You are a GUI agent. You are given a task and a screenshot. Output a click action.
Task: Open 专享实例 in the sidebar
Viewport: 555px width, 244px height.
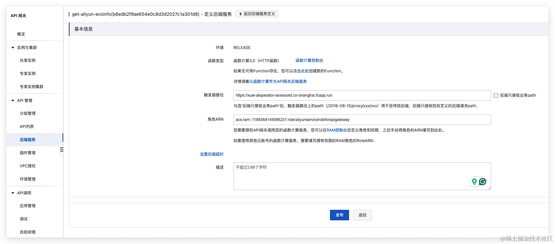[x=28, y=74]
